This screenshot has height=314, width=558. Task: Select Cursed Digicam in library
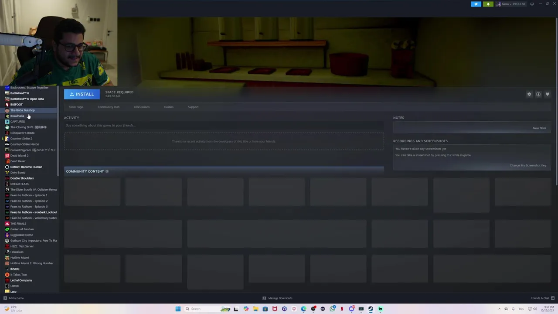coord(29,150)
